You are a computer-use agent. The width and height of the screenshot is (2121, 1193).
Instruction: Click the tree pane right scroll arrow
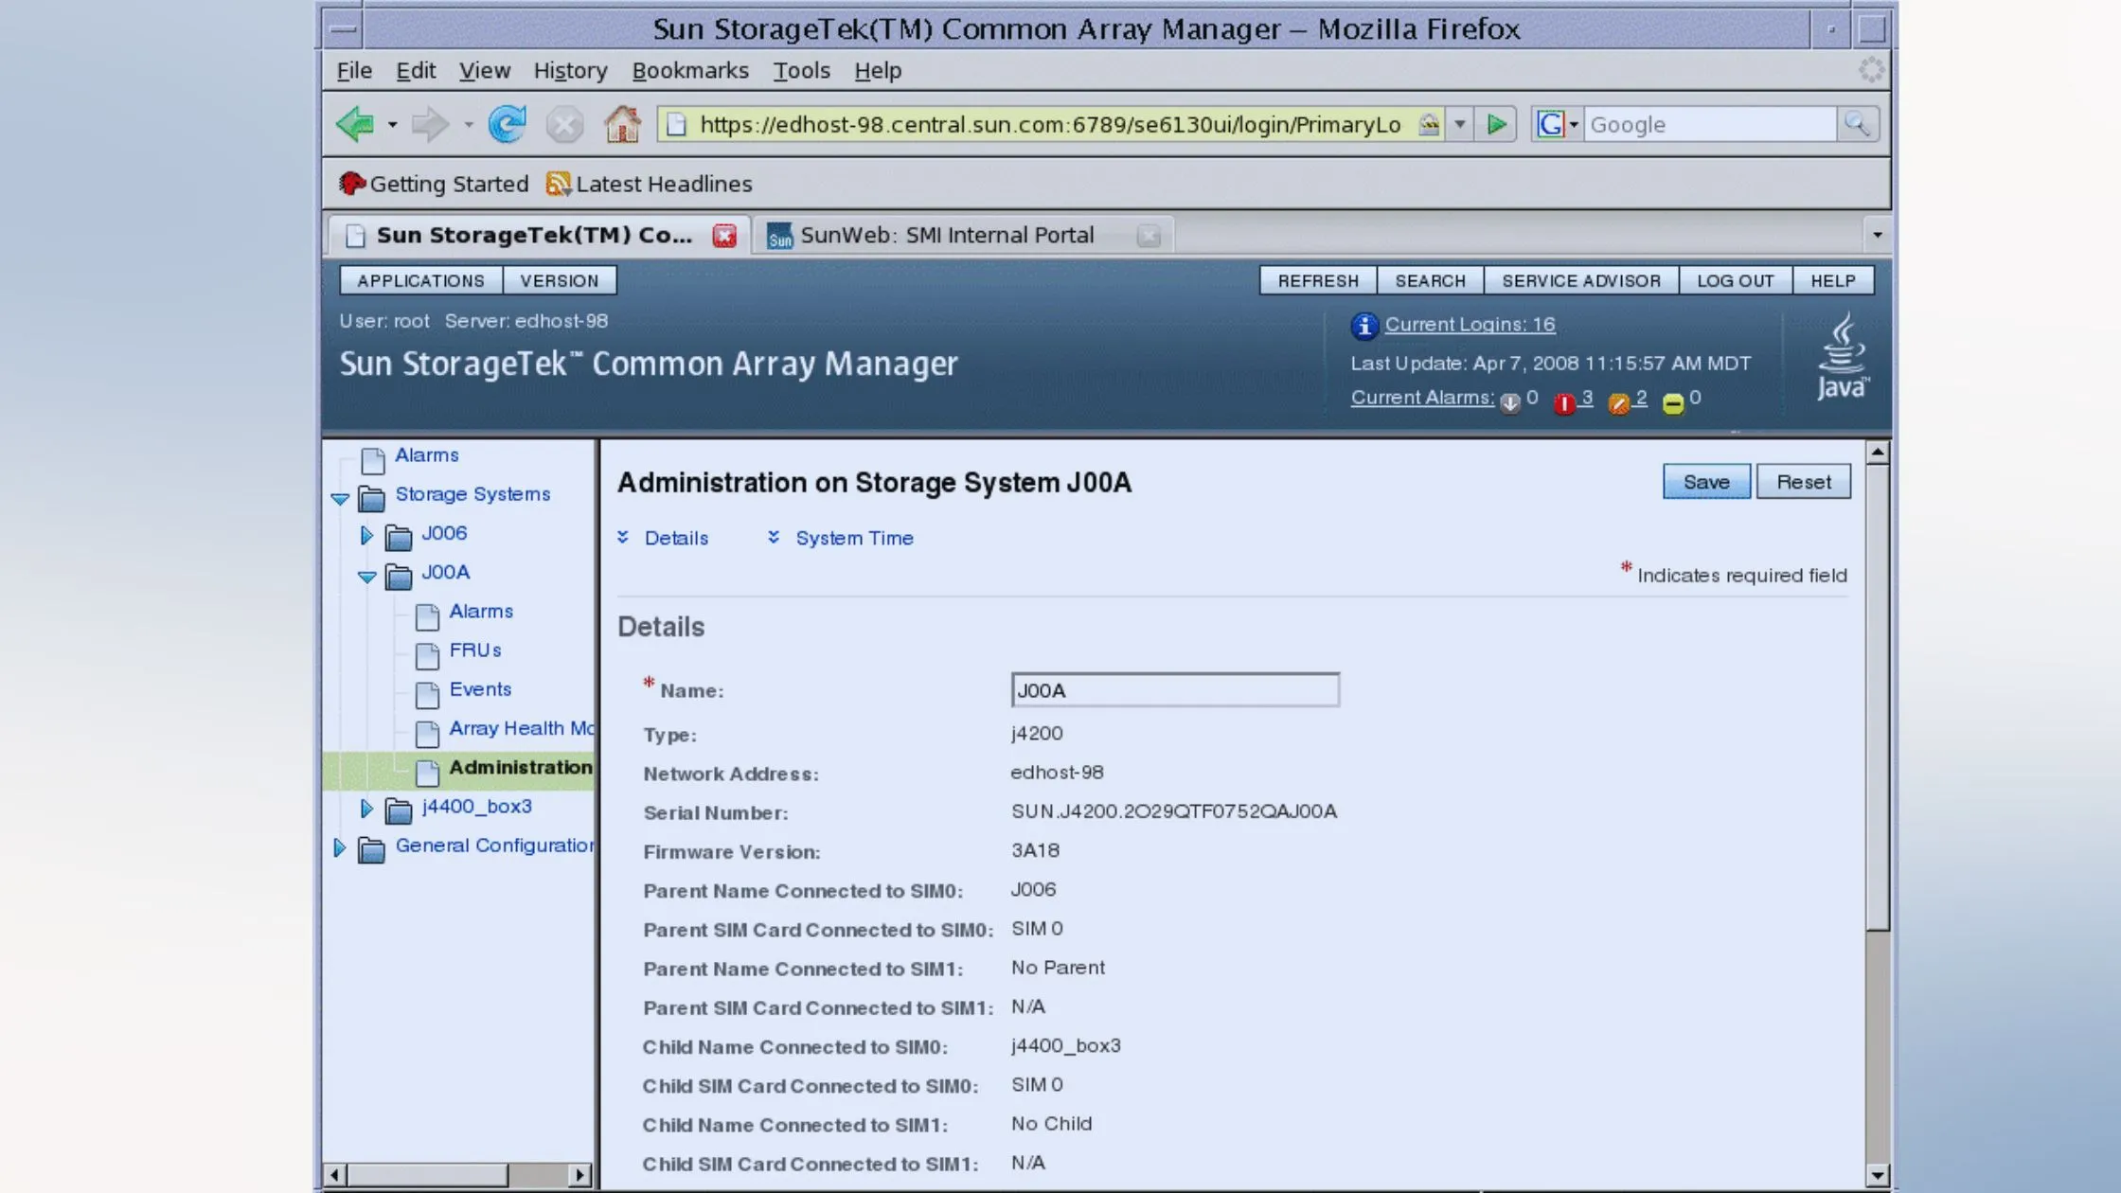(579, 1175)
